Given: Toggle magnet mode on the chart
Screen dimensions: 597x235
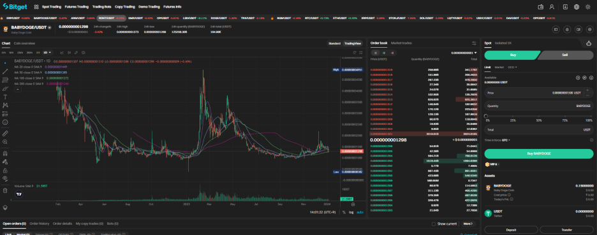Looking at the screenshot, I should [x=5, y=153].
